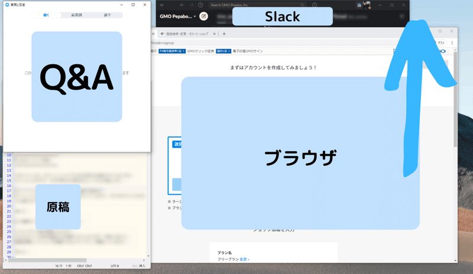This screenshot has width=473, height=274.
Task: Click the ゲスト profile button in browser
Action: tap(440, 43)
